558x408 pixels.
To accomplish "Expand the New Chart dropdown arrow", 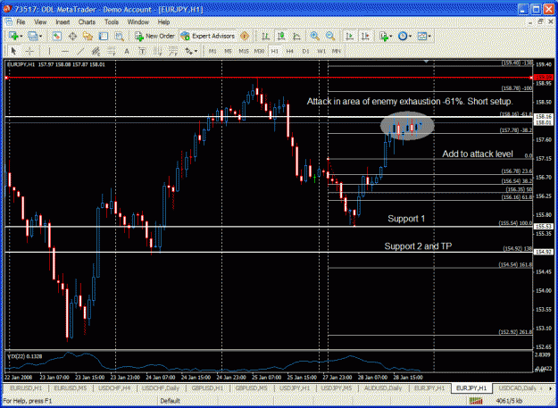I will coord(21,37).
